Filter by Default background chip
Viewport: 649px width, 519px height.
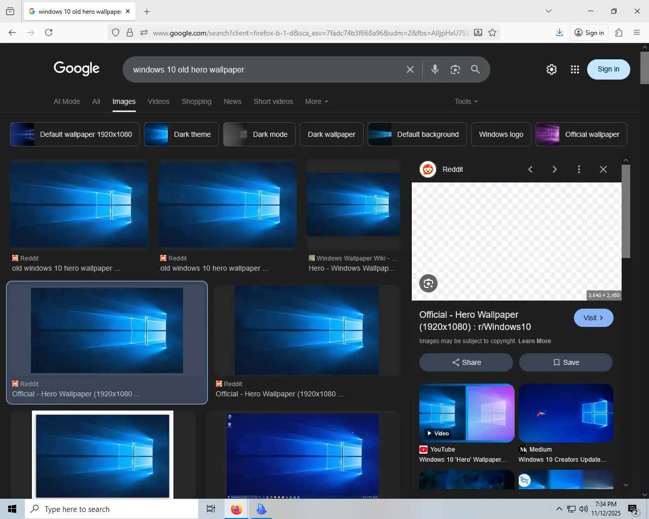pos(417,134)
